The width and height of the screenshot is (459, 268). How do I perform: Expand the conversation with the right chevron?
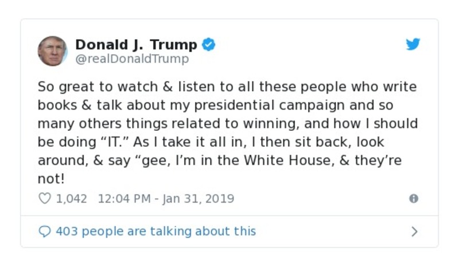click(414, 231)
